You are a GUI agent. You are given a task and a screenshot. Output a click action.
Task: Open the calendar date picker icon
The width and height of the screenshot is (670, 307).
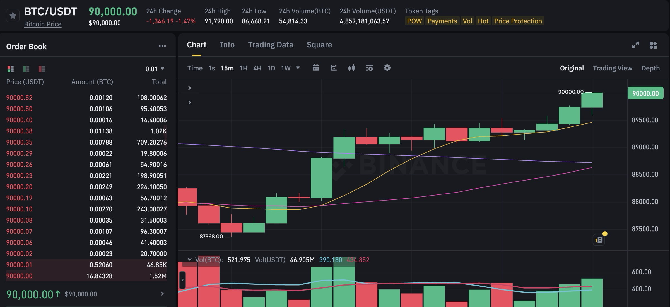[316, 68]
